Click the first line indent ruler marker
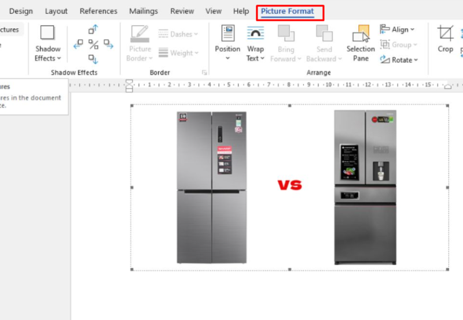The image size is (463, 320). 129,82
